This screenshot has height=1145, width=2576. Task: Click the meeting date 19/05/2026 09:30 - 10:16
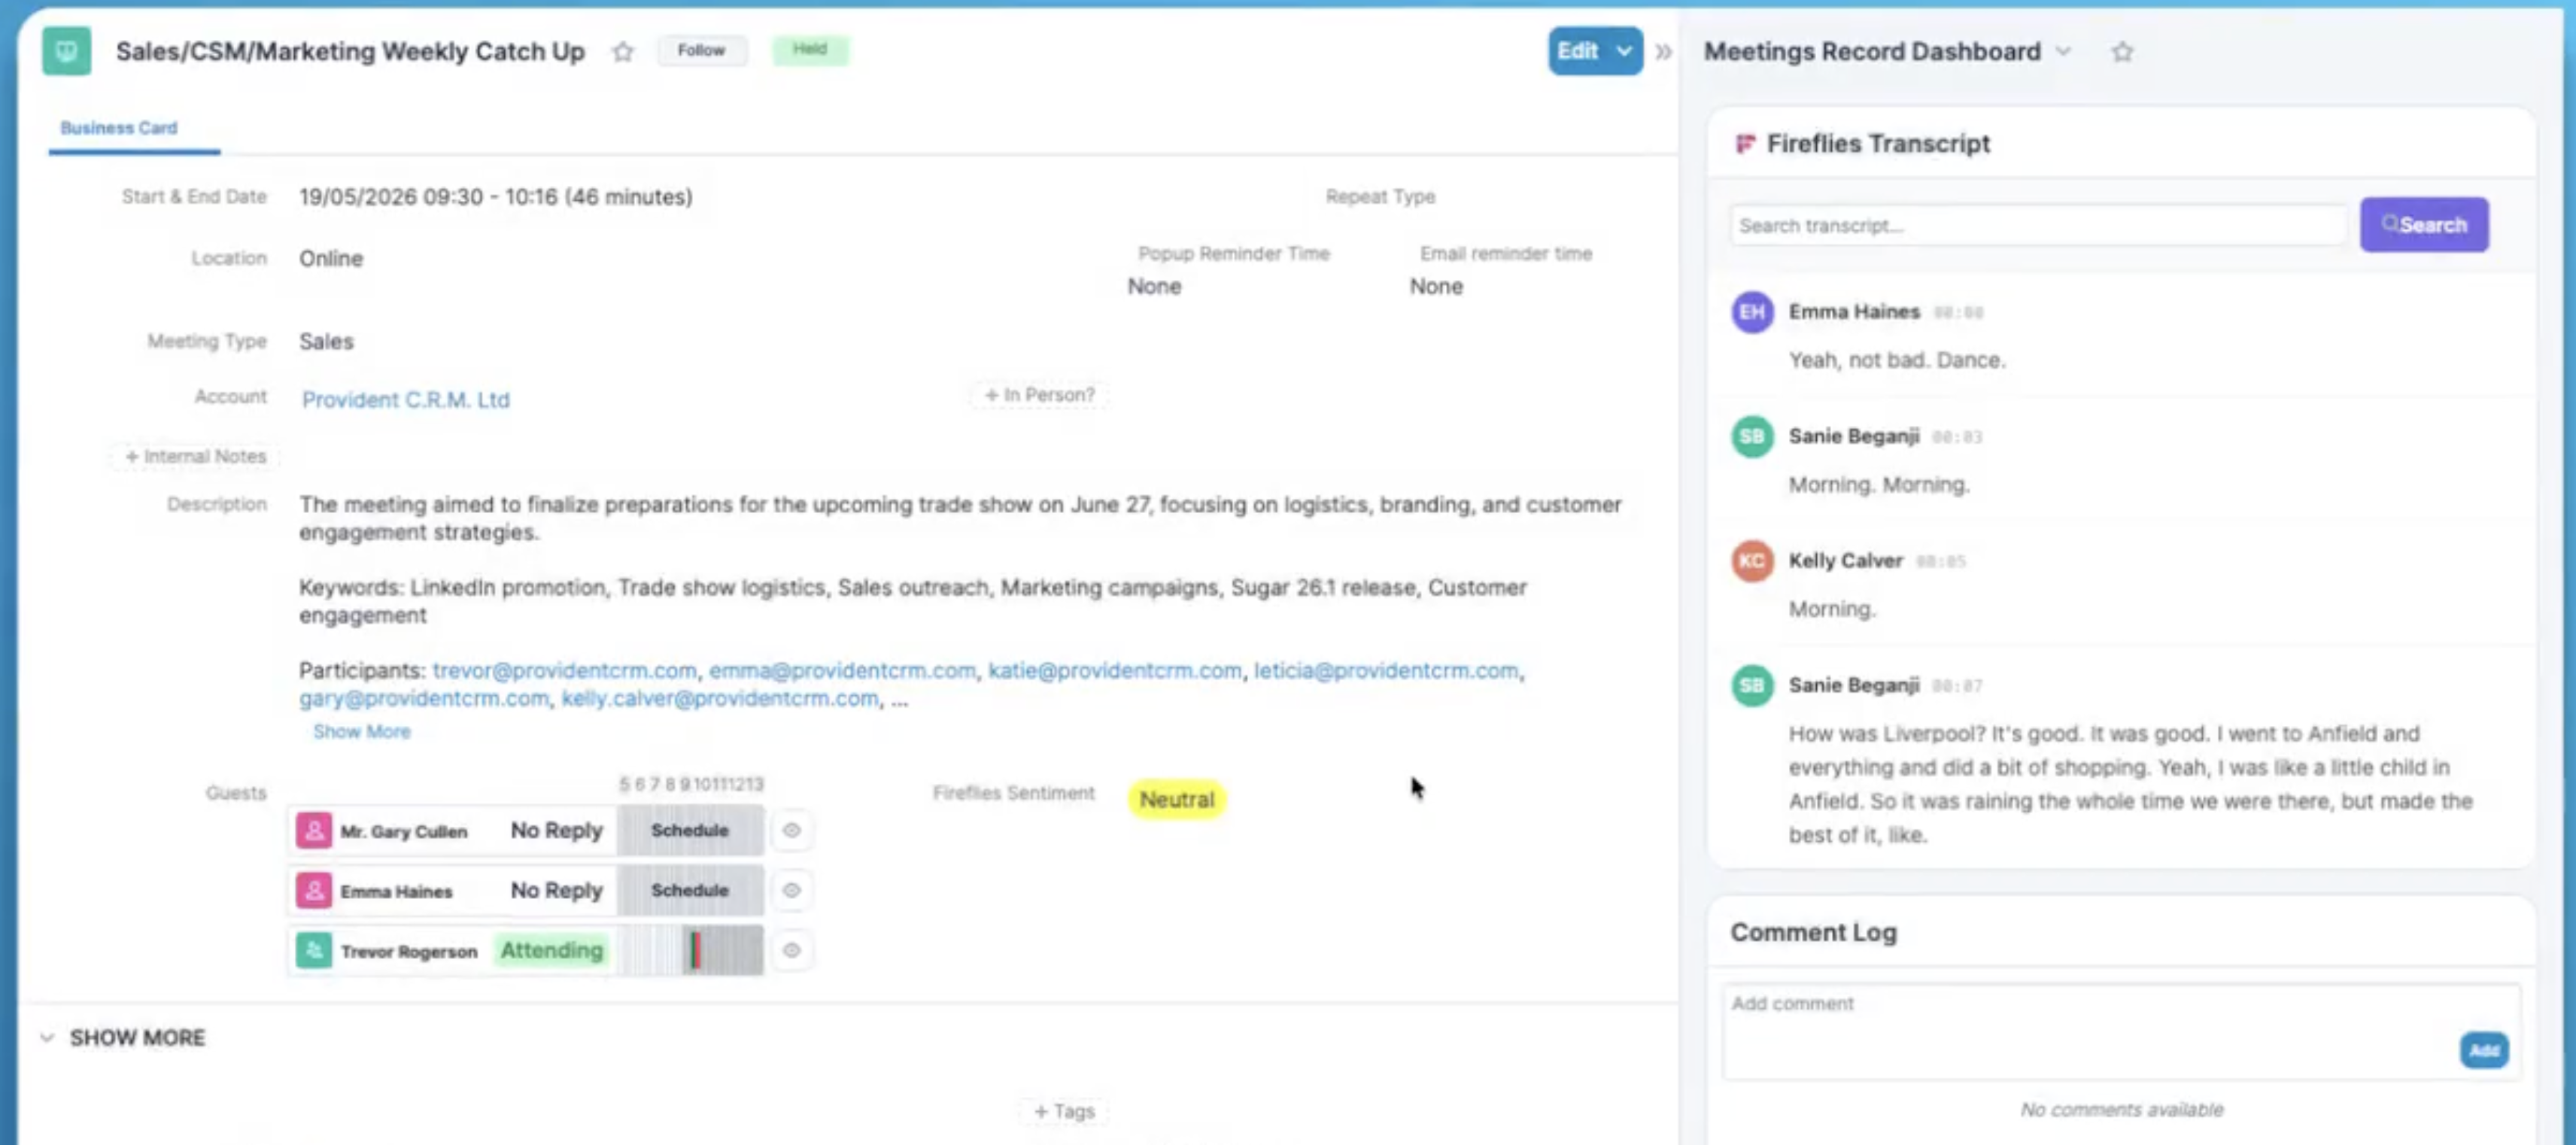pos(496,197)
